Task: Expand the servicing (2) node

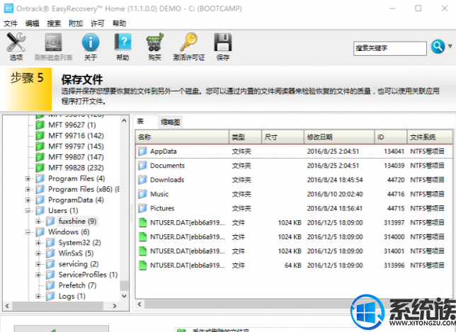Action: pos(38,264)
